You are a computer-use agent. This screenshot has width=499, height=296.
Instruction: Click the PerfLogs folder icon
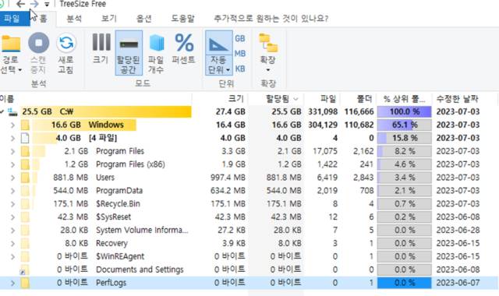(x=25, y=283)
